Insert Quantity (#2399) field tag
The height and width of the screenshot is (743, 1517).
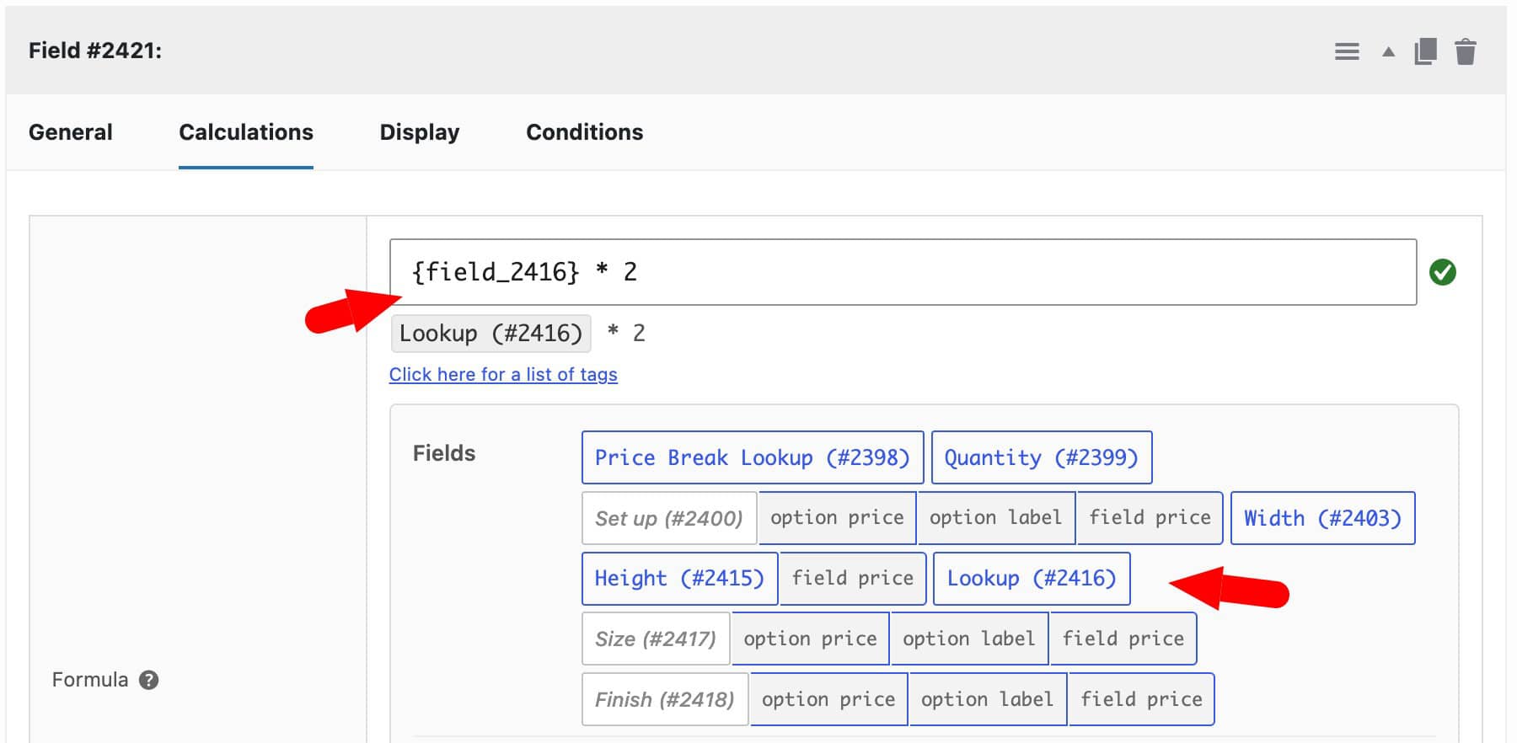[x=1042, y=457]
